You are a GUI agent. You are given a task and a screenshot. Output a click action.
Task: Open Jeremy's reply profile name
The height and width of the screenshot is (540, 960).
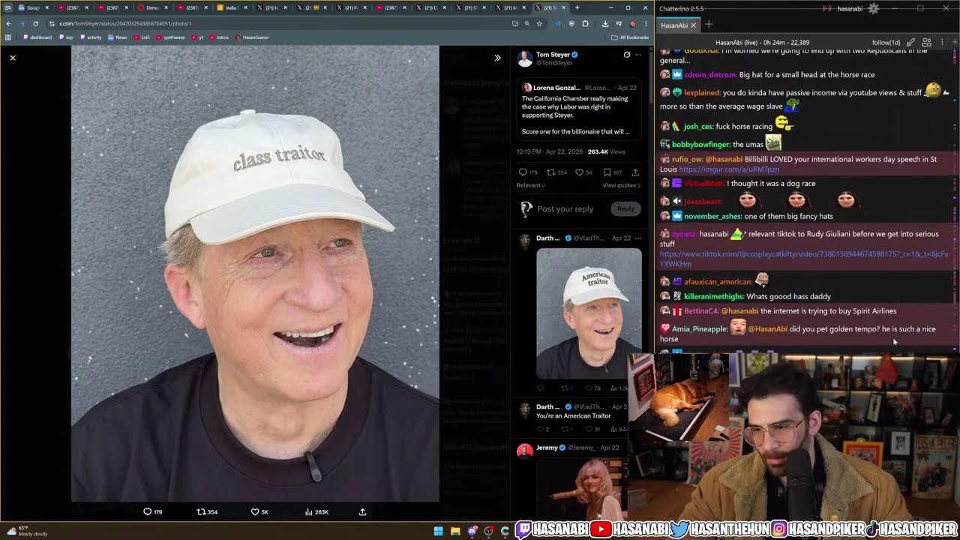[547, 448]
